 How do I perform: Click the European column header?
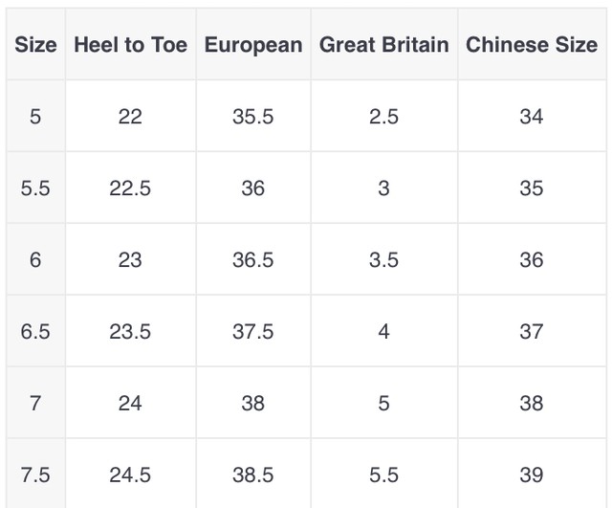(x=253, y=44)
